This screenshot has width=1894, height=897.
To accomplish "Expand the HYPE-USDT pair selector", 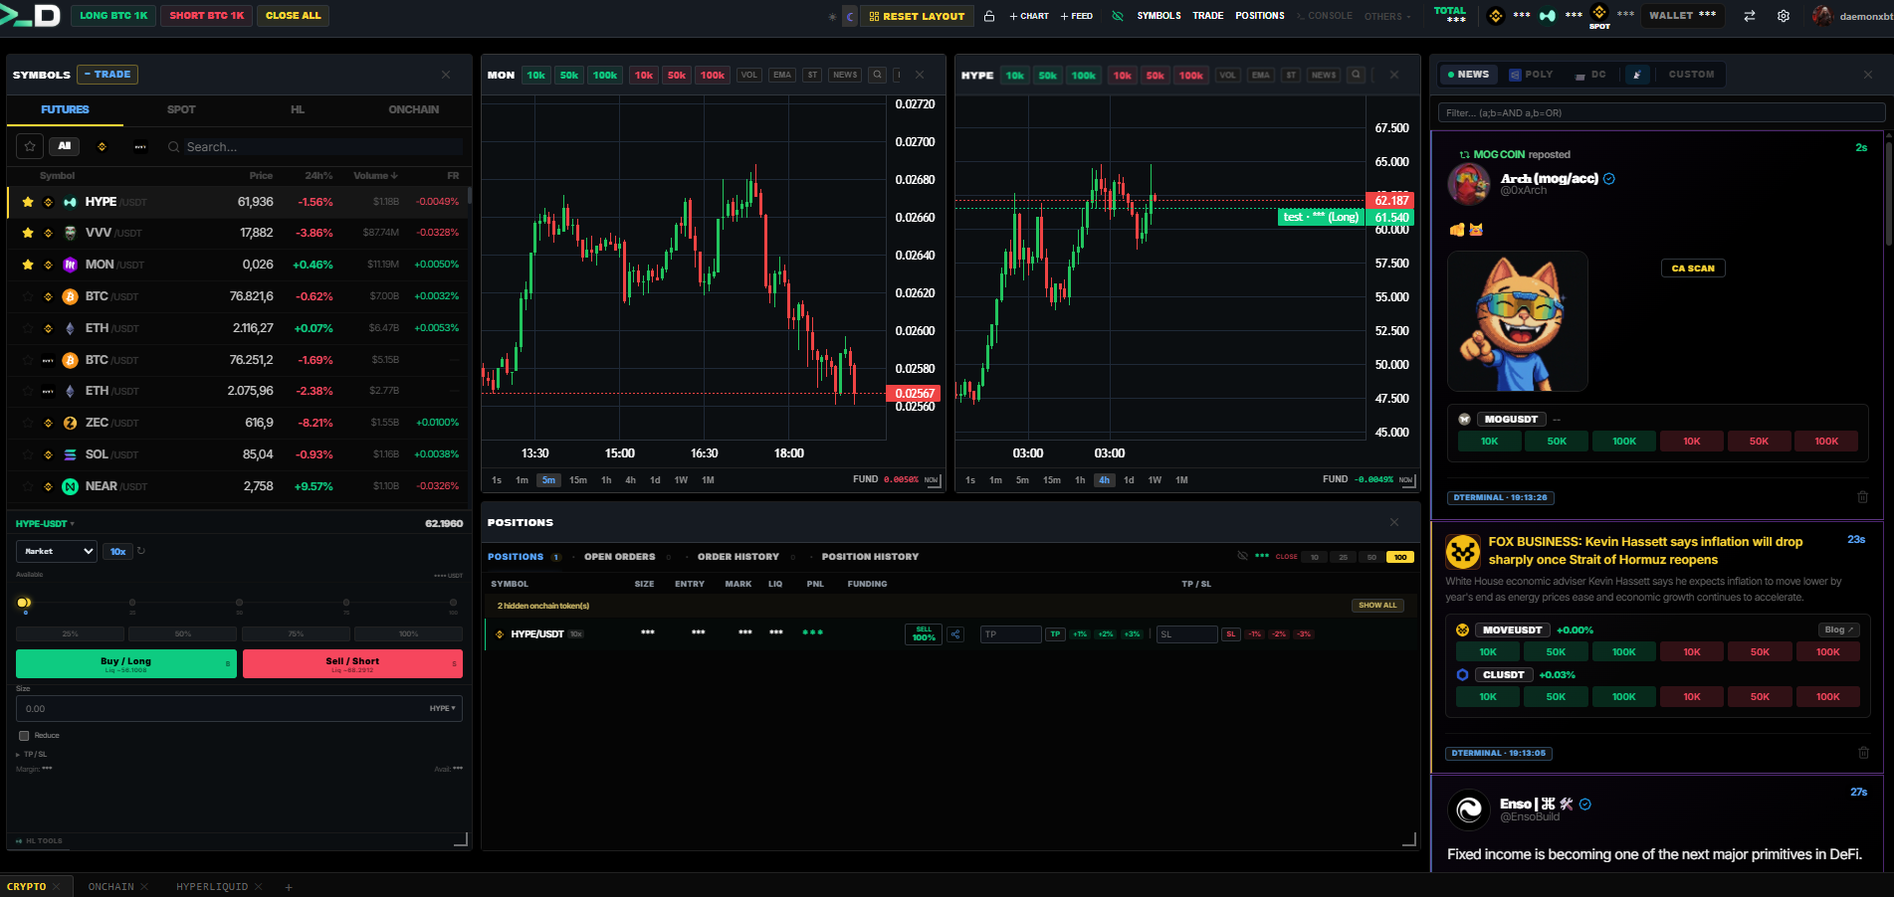I will (x=45, y=523).
